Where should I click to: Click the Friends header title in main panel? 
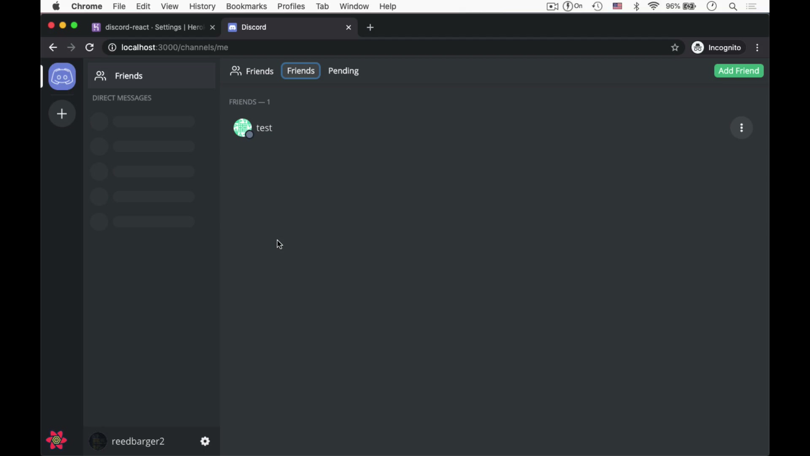[x=251, y=71]
